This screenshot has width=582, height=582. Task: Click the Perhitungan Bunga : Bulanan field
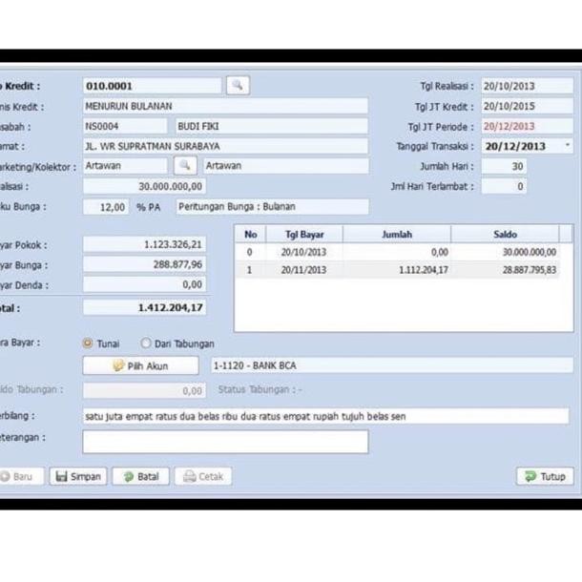tap(273, 207)
